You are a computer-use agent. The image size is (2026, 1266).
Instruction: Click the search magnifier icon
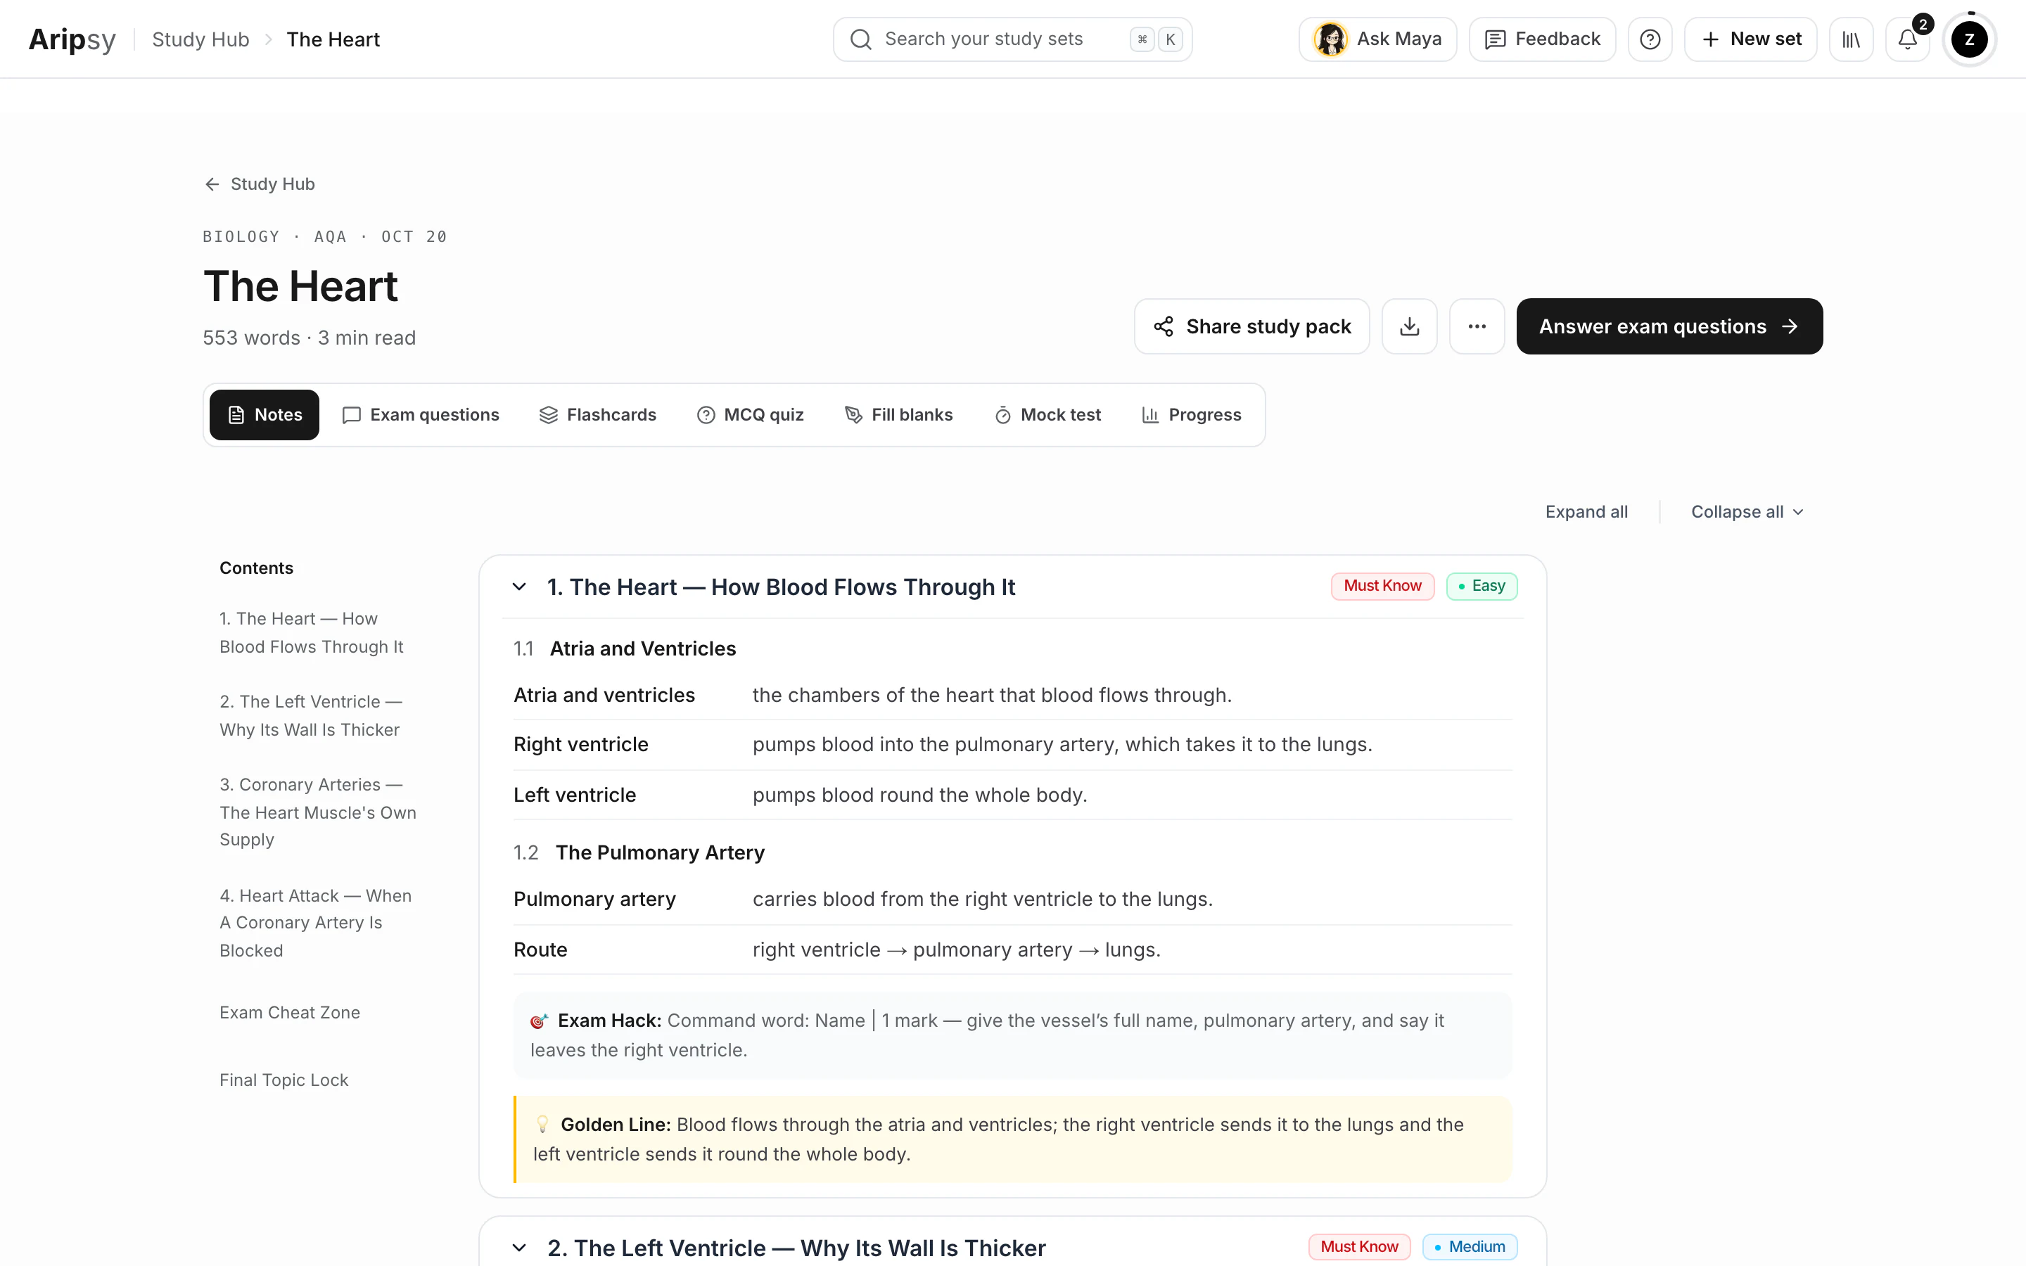point(860,39)
